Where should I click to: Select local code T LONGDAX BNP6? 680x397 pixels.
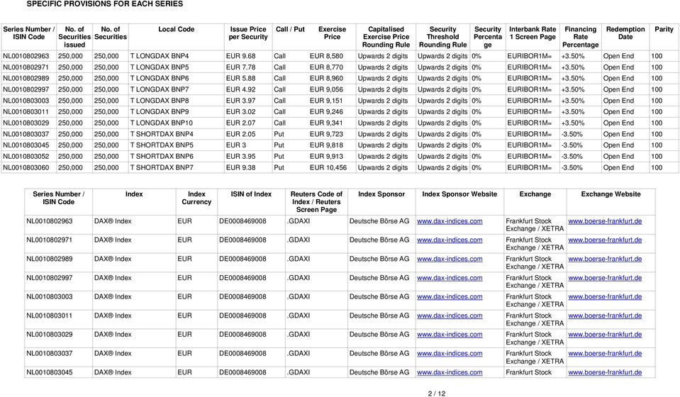coord(160,79)
